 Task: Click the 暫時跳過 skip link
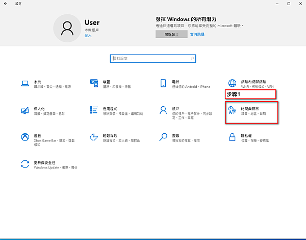[x=197, y=34]
